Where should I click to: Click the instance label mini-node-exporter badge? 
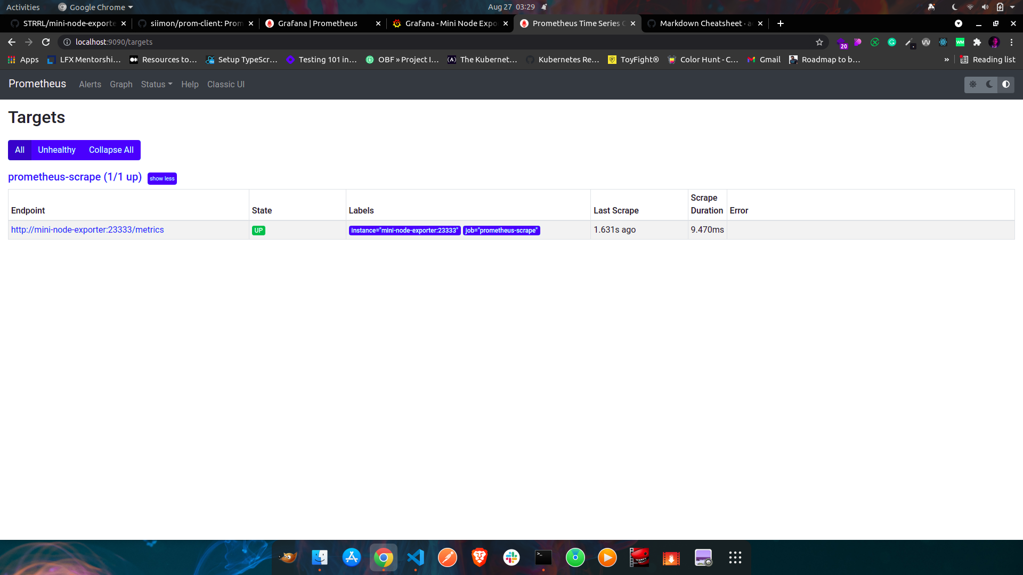(x=405, y=229)
